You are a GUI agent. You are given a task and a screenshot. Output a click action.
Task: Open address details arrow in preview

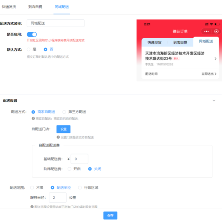click(x=216, y=58)
